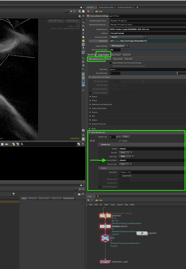Screen dimensions: 186x269
Task: Toggle the Enable checkbox for render var
Action: [x=120, y=141]
